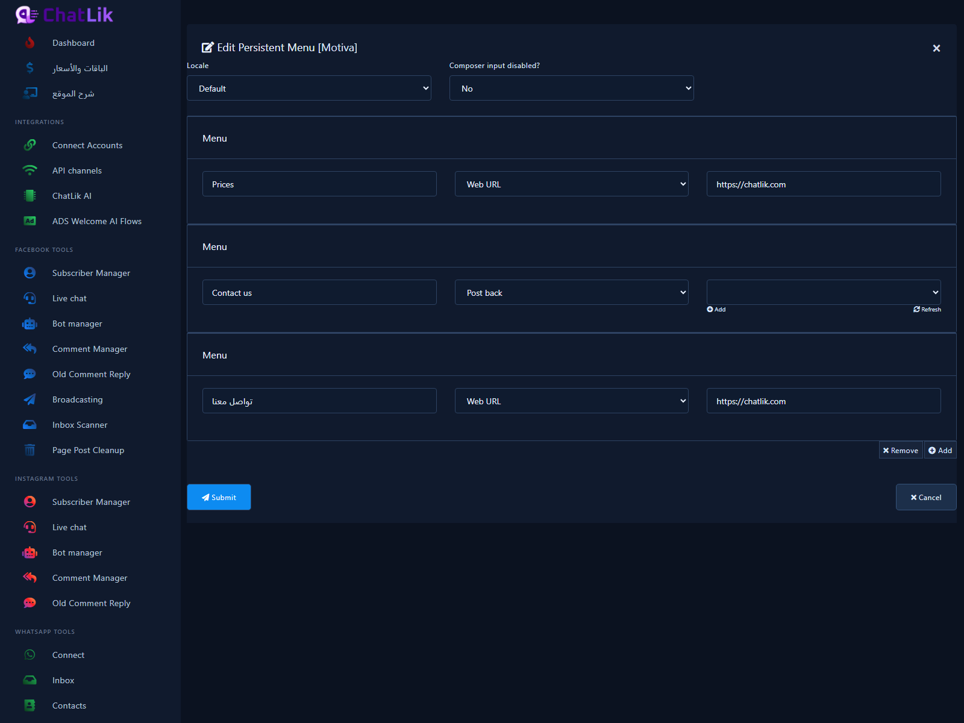
Task: Open الباقات والأسعار pricing page
Action: click(80, 68)
